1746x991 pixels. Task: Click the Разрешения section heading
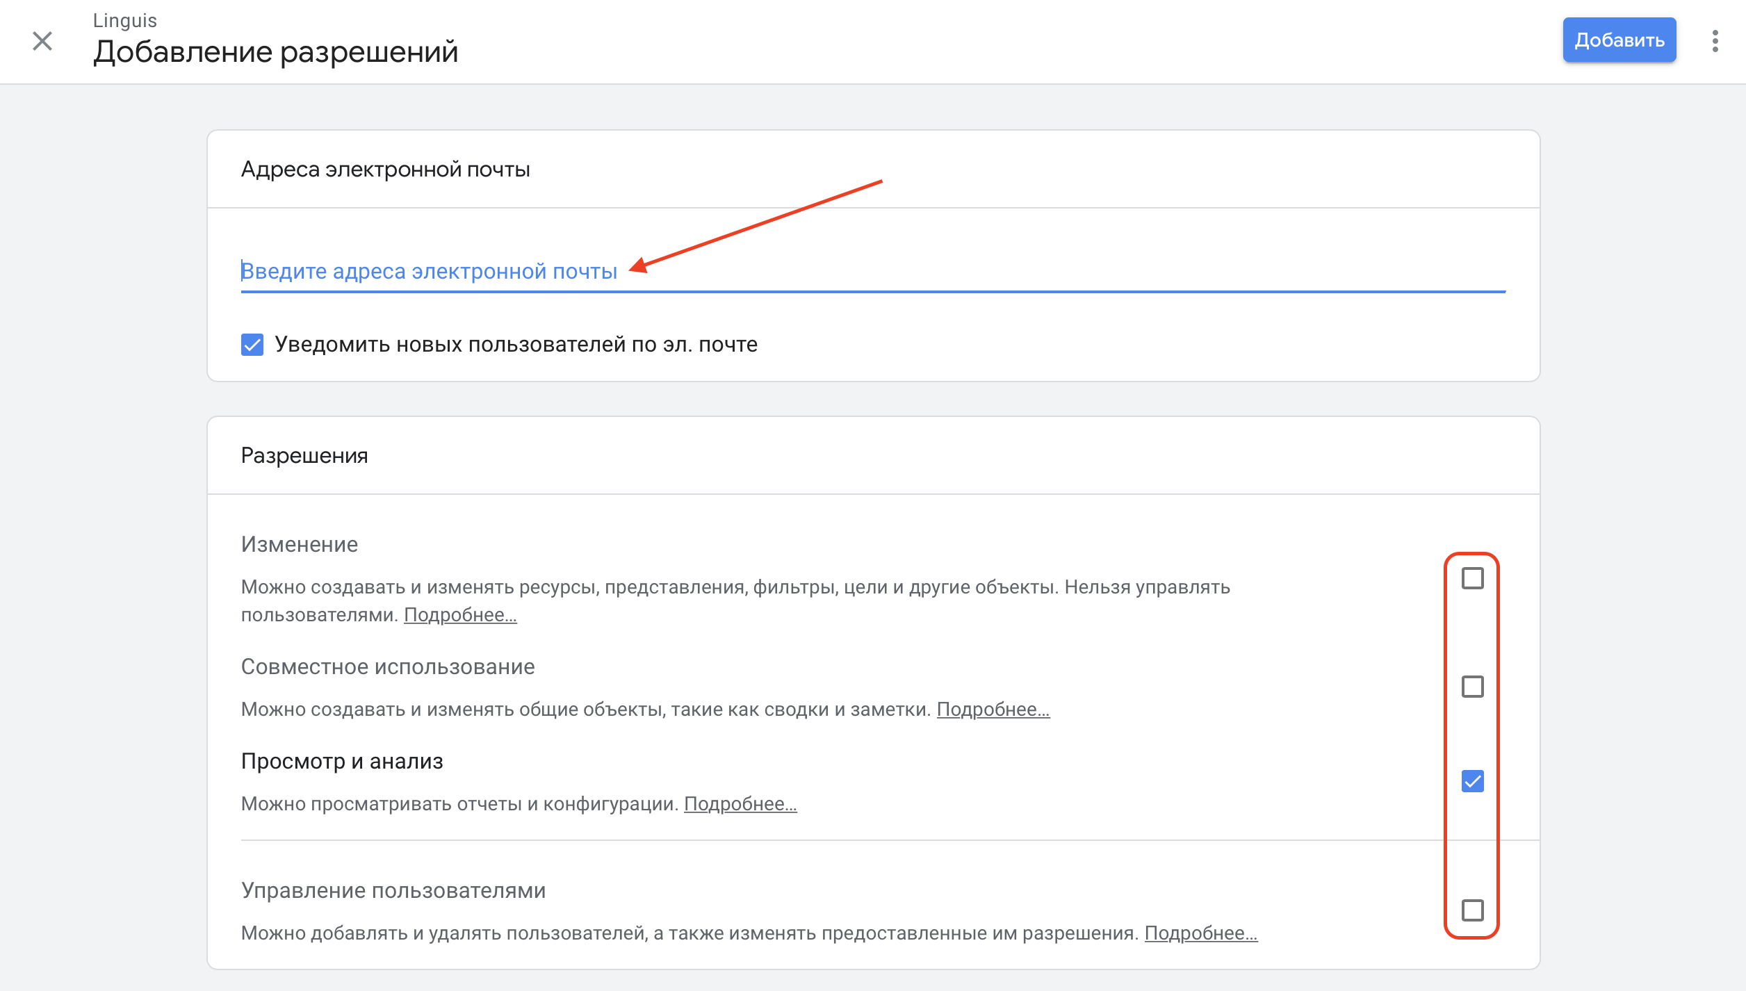(304, 456)
